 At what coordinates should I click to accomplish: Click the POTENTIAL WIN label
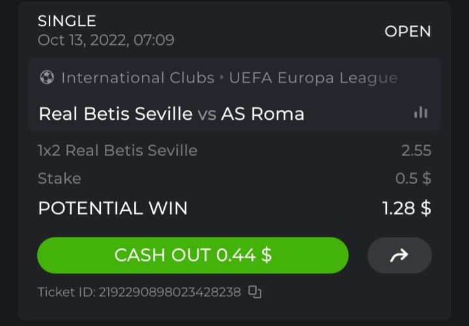113,208
